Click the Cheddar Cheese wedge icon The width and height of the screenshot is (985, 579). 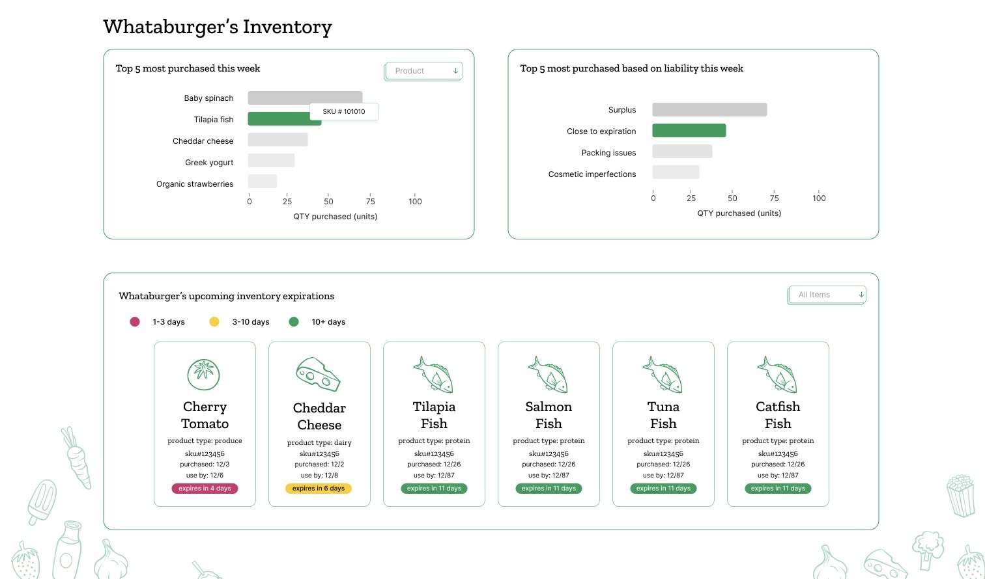point(318,374)
